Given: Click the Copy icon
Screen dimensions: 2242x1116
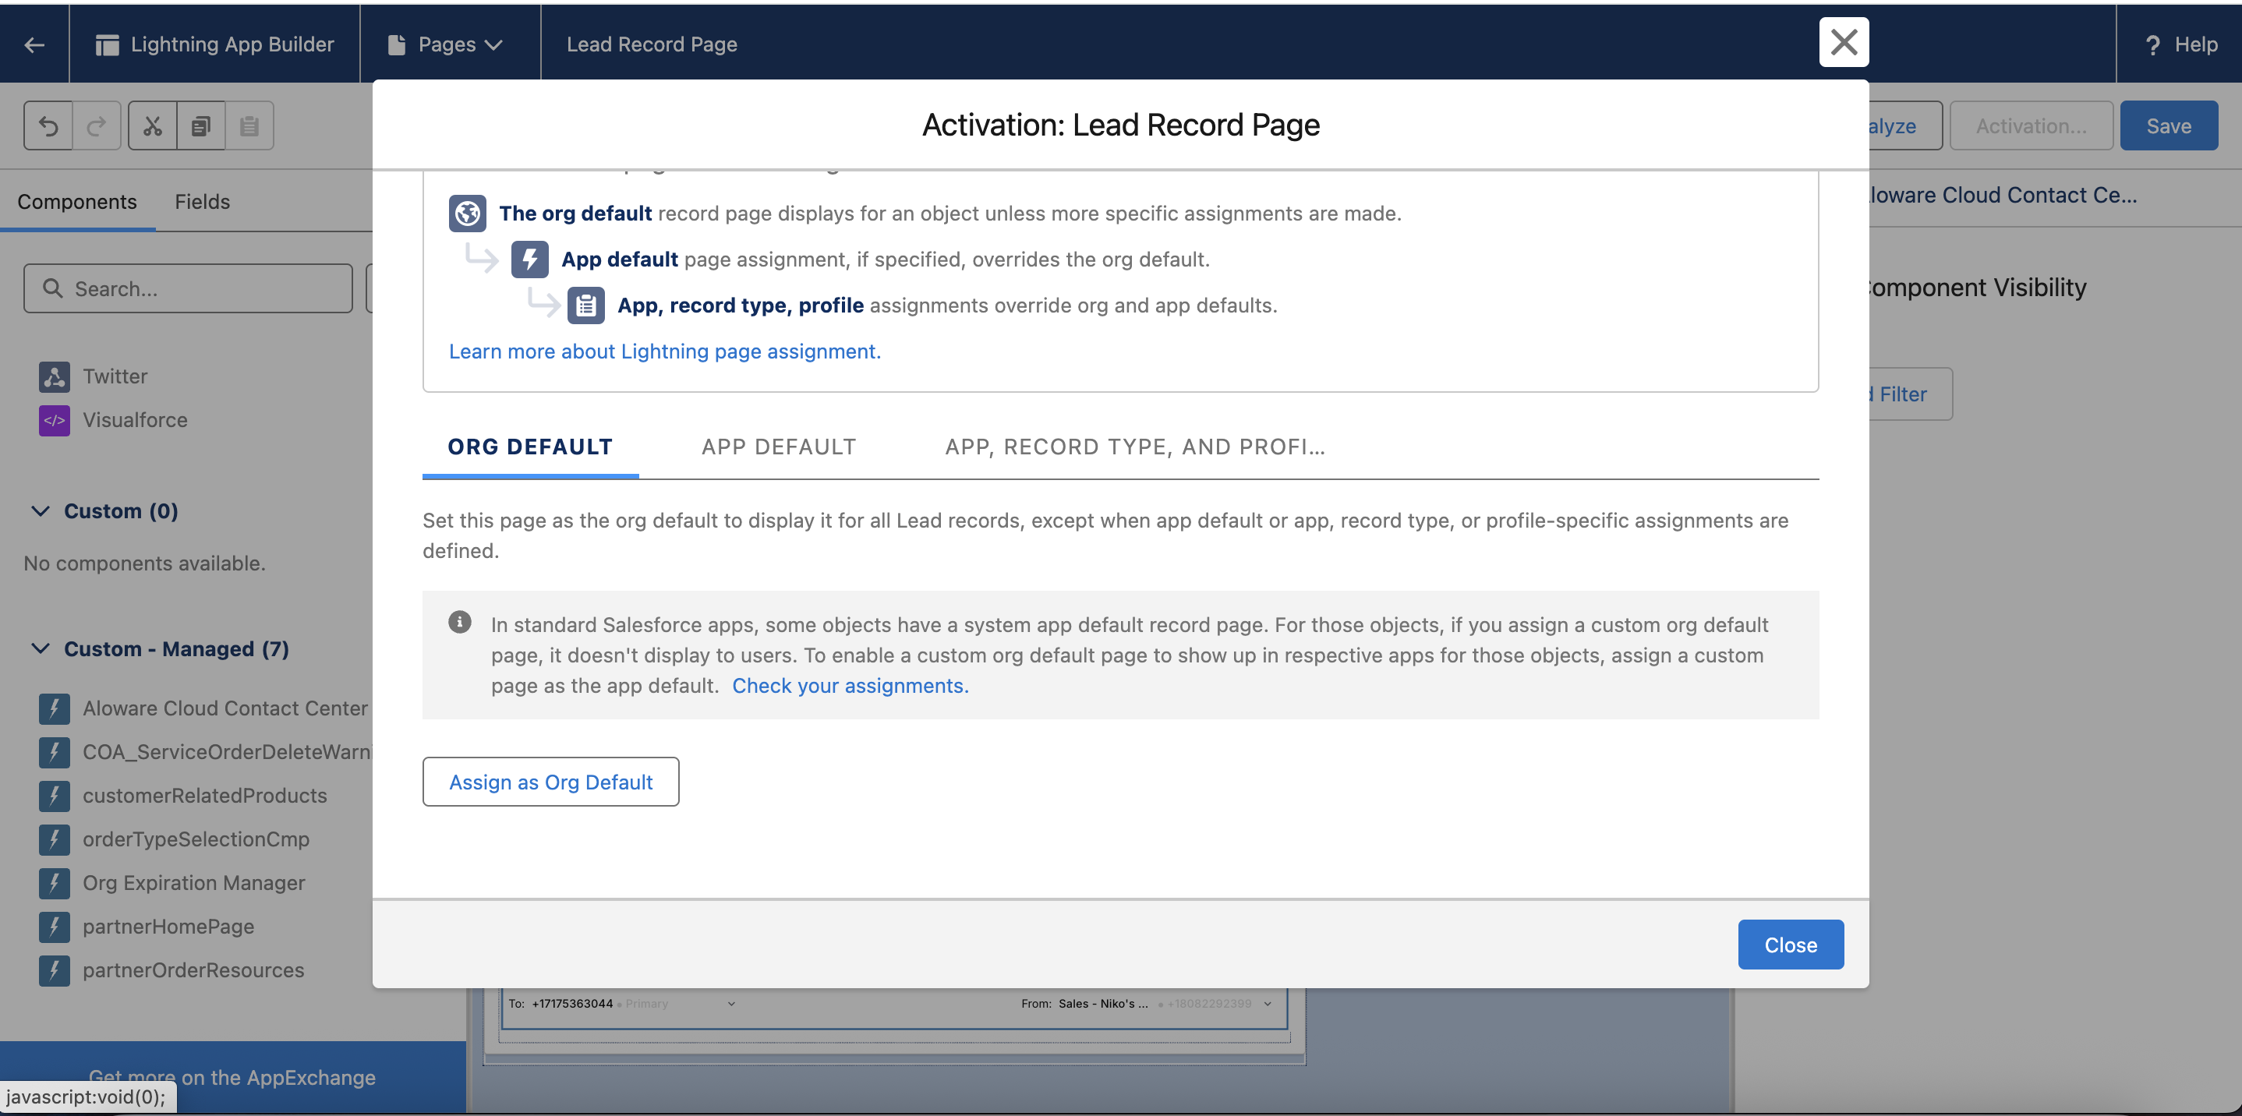Looking at the screenshot, I should (x=201, y=126).
